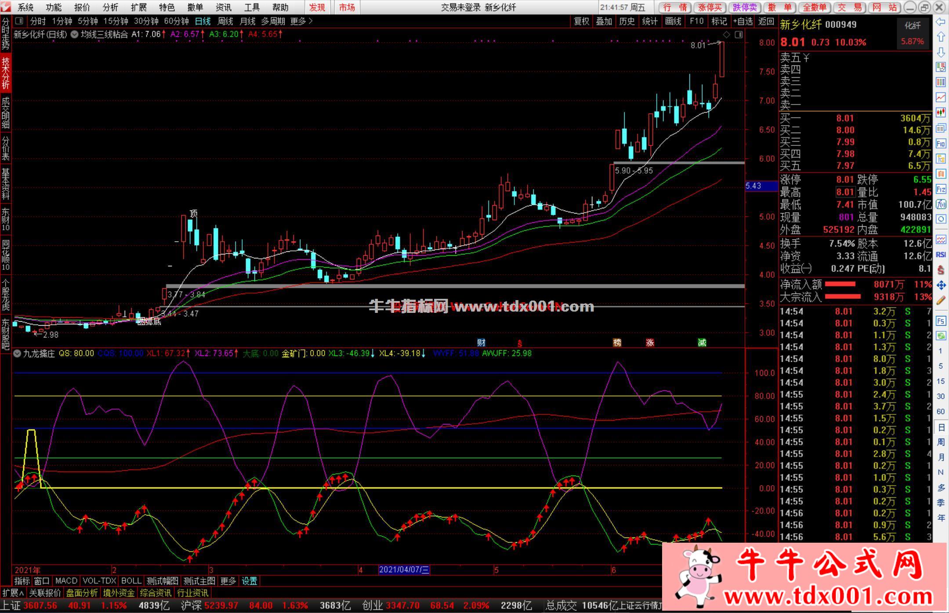Click the 跌停卖 button
Screen dimensions: 949x613
(745, 7)
